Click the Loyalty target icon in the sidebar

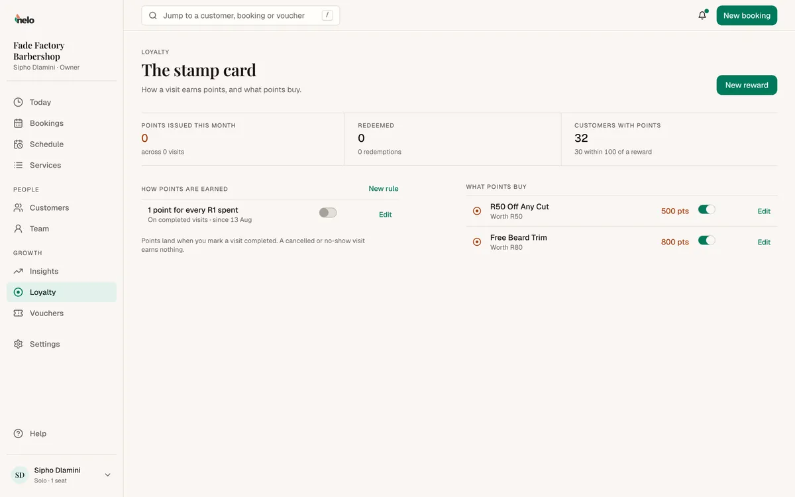[x=18, y=292]
